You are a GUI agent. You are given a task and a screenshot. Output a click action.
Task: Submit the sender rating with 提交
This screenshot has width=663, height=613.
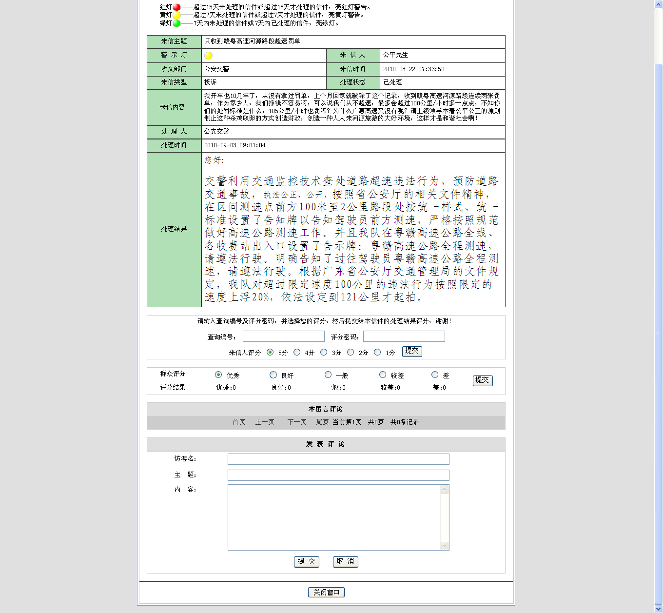pyautogui.click(x=412, y=351)
